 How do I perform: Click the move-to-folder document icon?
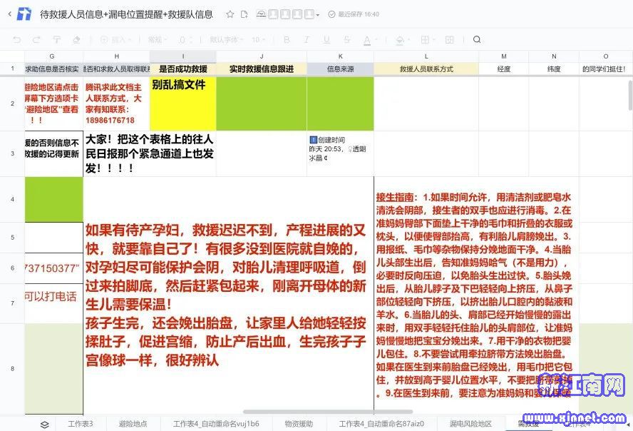(245, 14)
